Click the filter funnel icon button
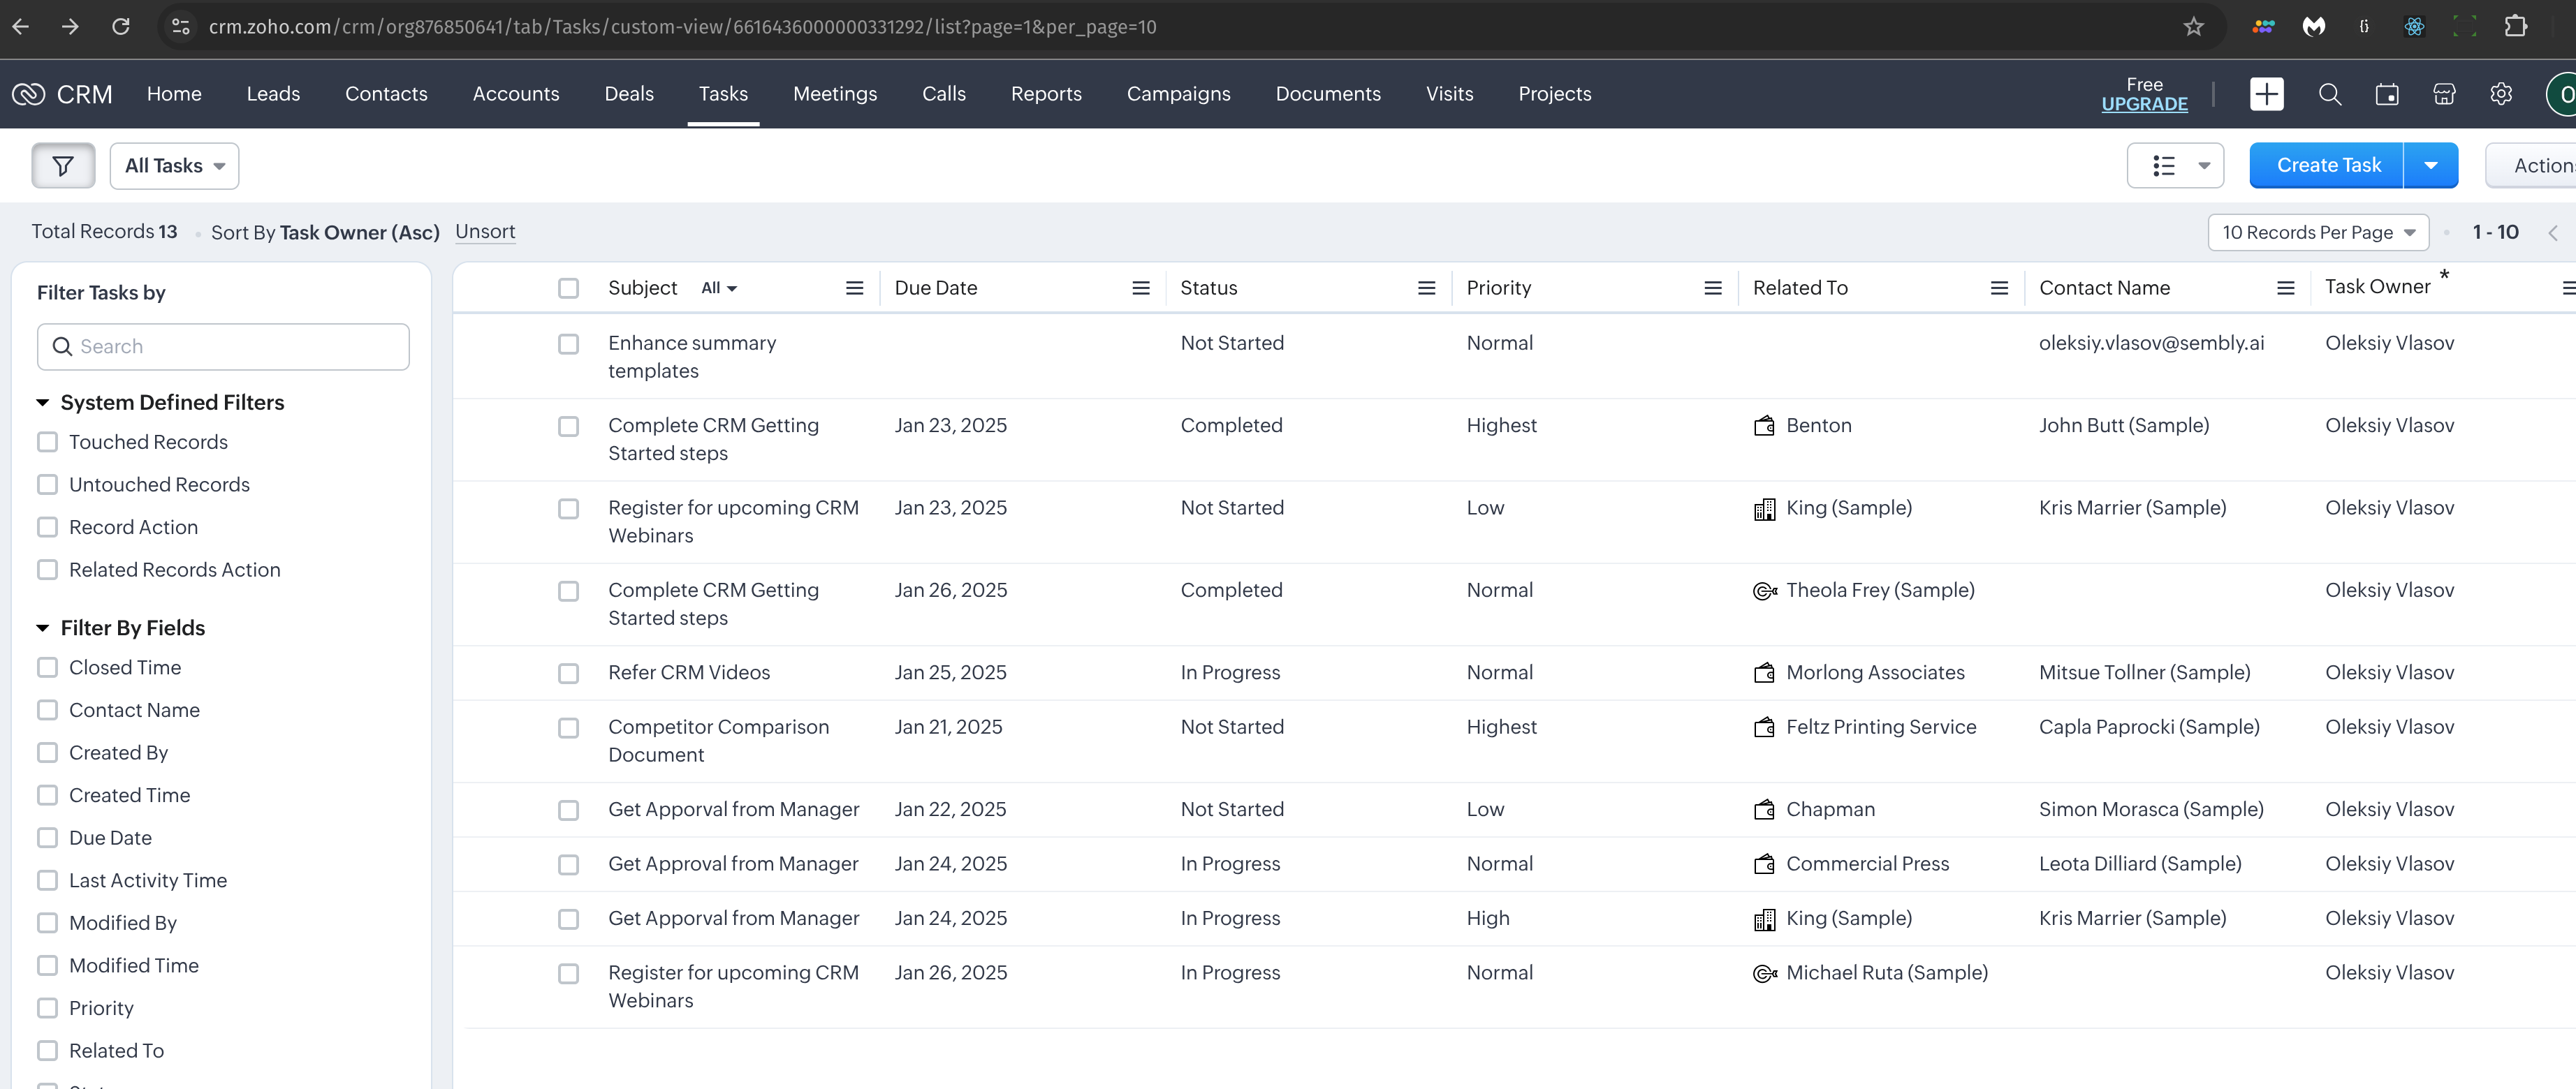 coord(63,166)
